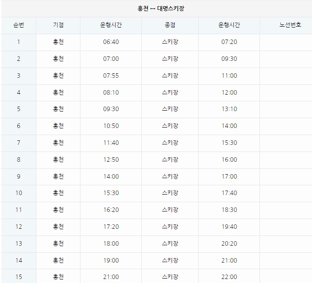Select 09:30 departure in row 5
The height and width of the screenshot is (283, 312).
(x=111, y=109)
